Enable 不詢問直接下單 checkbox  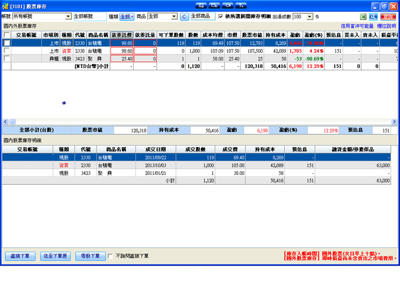pyautogui.click(x=110, y=256)
